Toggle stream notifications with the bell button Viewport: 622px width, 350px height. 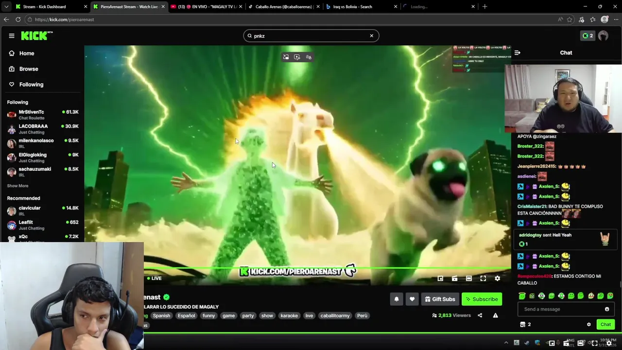[x=397, y=299]
